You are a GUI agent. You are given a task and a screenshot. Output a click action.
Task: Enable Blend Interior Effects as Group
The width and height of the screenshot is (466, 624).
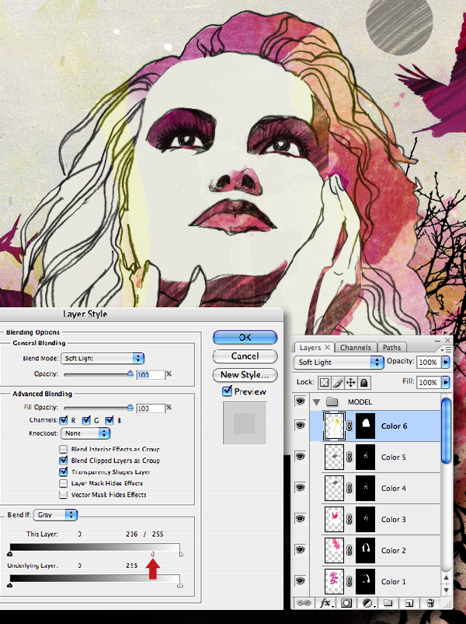[x=64, y=450]
